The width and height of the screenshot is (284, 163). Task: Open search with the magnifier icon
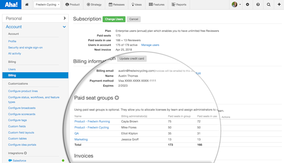(268, 5)
